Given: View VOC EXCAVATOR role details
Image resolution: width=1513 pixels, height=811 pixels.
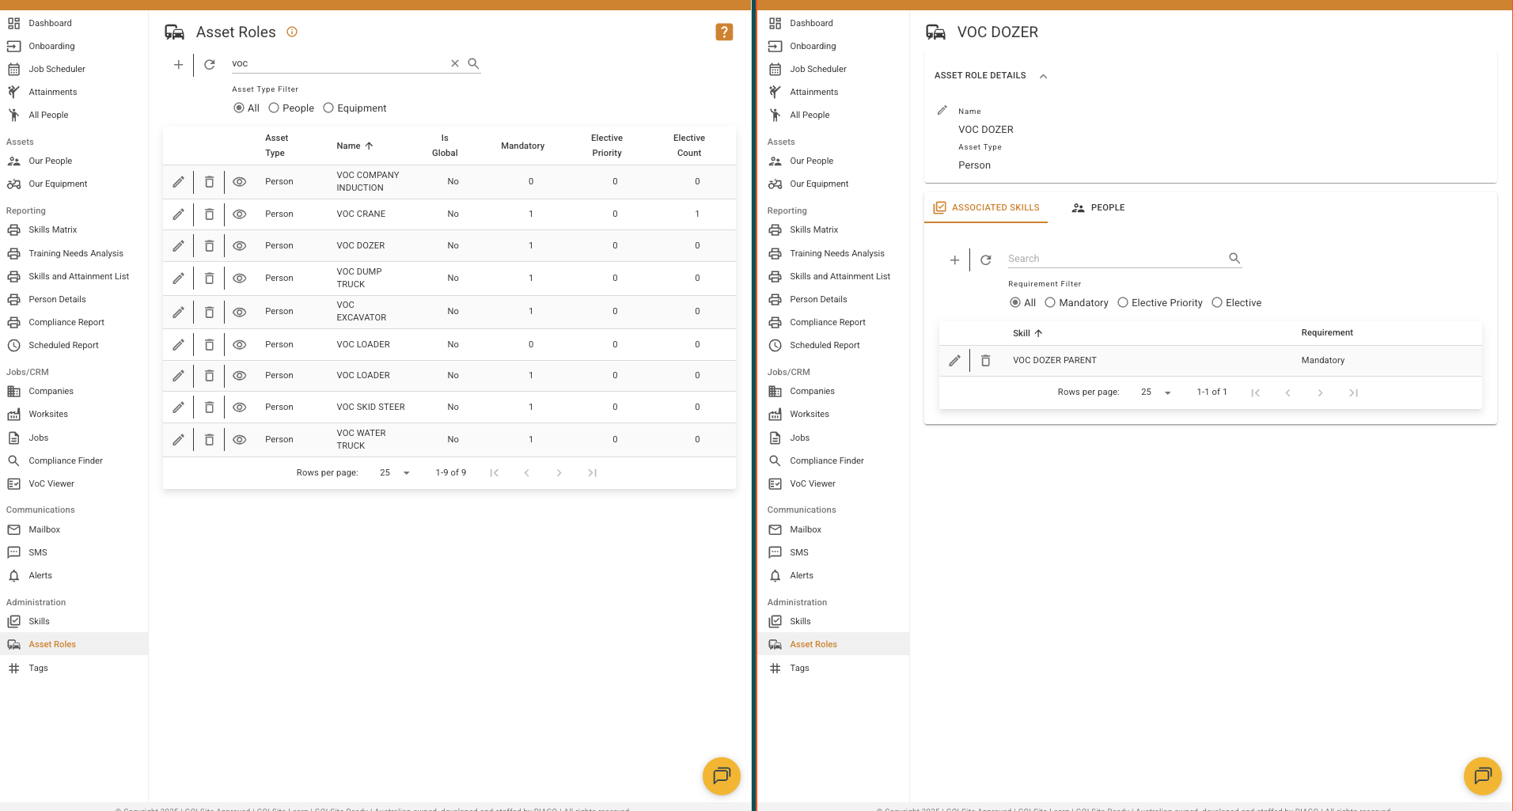Looking at the screenshot, I should click(240, 312).
